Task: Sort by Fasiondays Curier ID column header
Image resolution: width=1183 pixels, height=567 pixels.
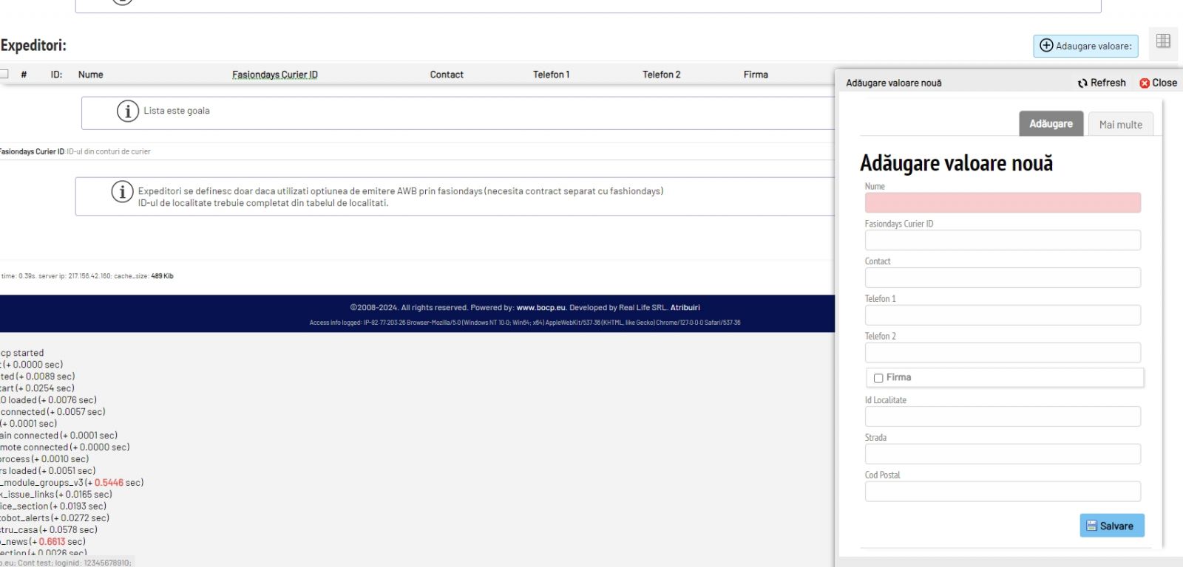Action: (x=274, y=75)
